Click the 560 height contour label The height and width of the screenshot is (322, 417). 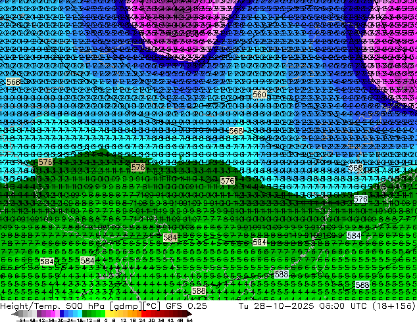[x=259, y=95]
